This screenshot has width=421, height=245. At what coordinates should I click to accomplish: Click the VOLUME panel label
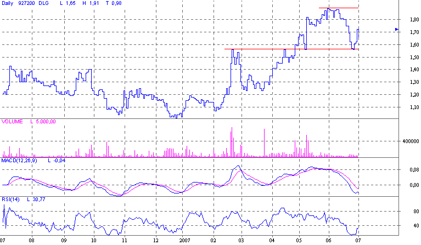coord(12,122)
